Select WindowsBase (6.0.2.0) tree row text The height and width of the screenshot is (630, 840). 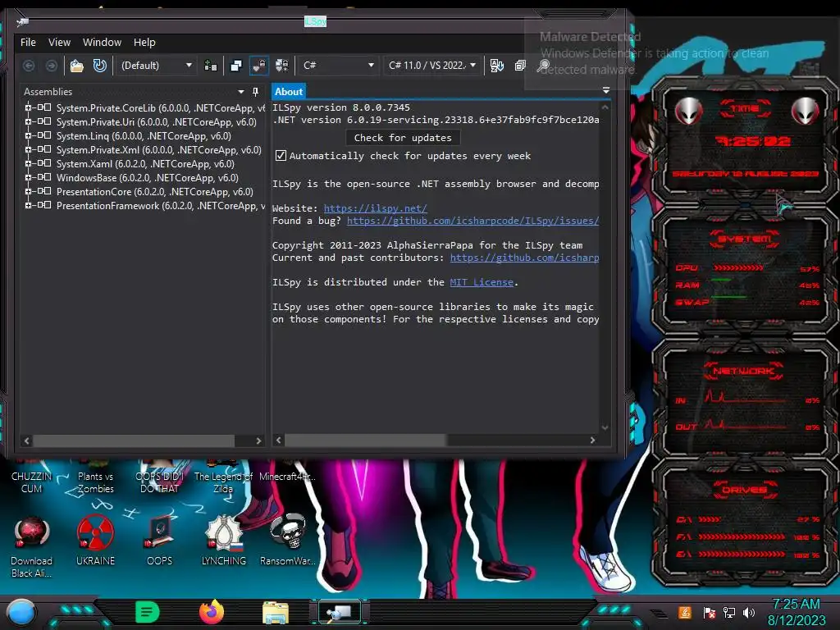(x=148, y=178)
